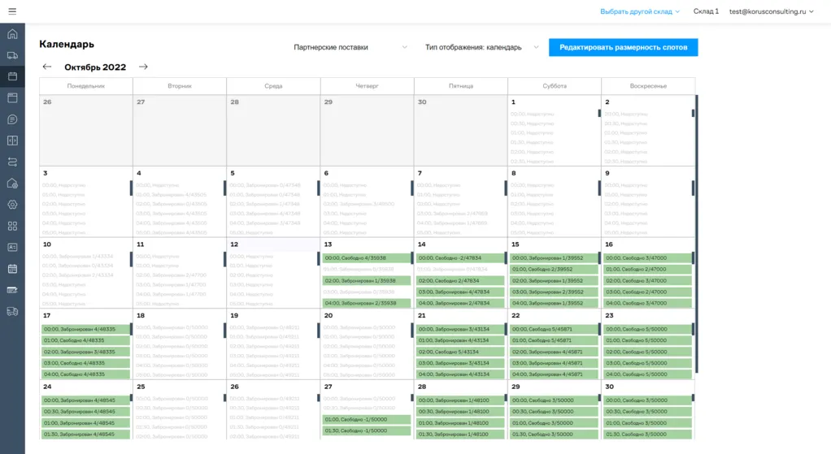This screenshot has height=454, width=831.
Task: Go to the home icon in sidebar
Action: pyautogui.click(x=12, y=34)
